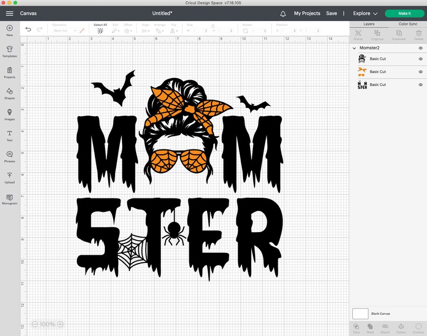This screenshot has height=336, width=427.
Task: Click the linetype color swatch in Operation
Action: [82, 31]
